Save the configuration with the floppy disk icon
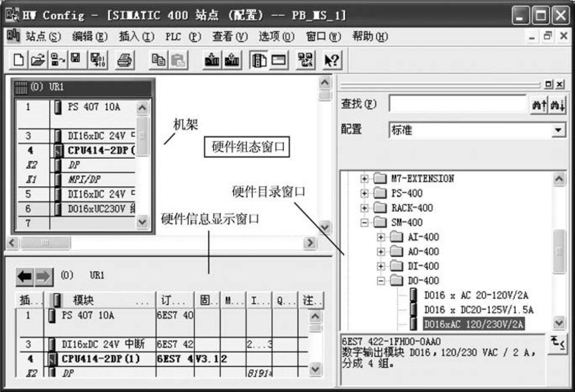This screenshot has width=575, height=392. (x=76, y=59)
